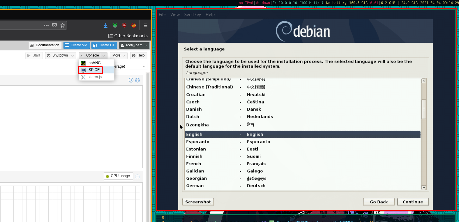Screen dimensions: 459x222
Task: Click ethernet IP status 10.0.0.10
Action: pos(298,3)
